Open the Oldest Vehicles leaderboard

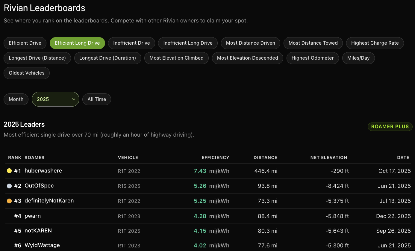pos(27,73)
